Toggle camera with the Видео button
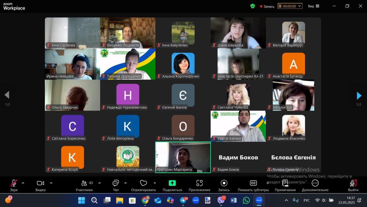 [x=40, y=185]
